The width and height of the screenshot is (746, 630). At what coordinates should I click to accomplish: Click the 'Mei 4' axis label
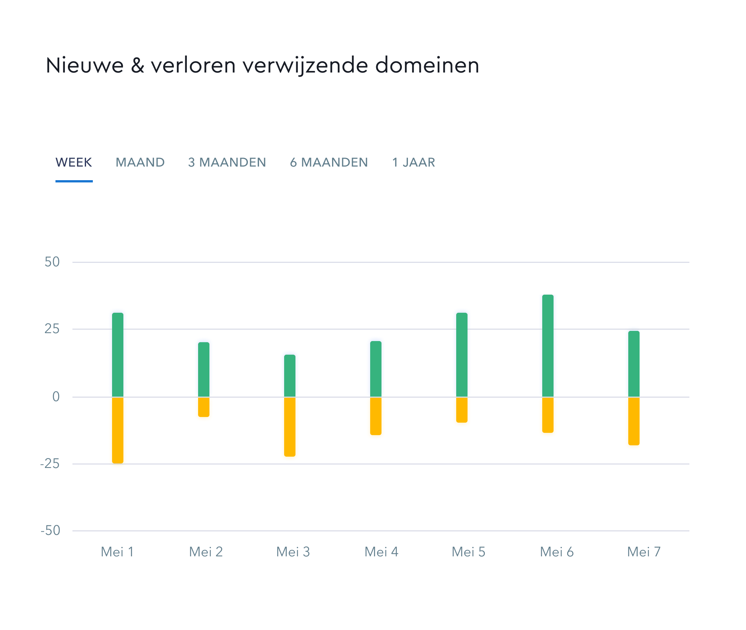381,552
